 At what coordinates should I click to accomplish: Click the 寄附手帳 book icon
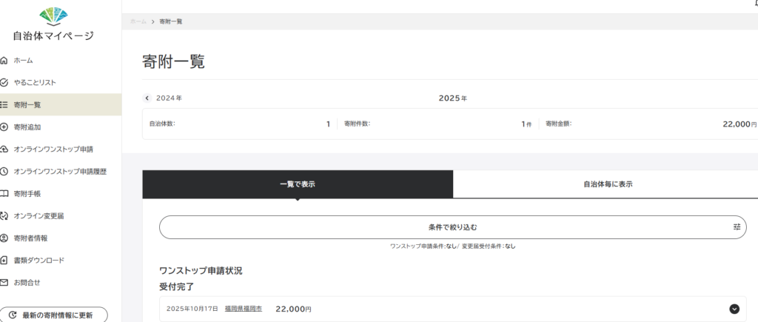(x=4, y=194)
